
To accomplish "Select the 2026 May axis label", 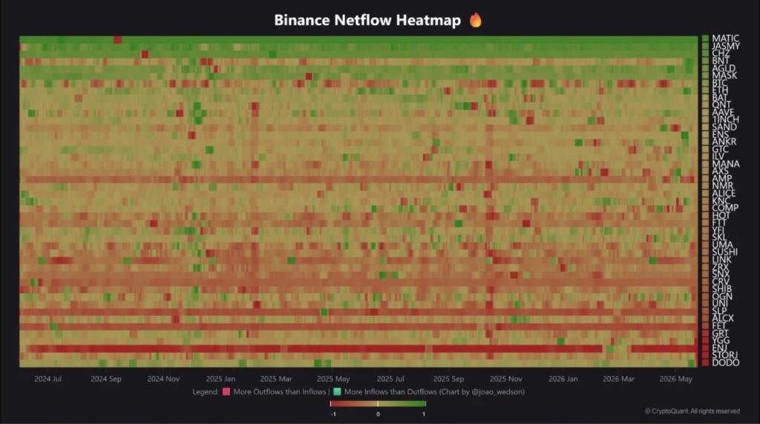I will point(675,379).
